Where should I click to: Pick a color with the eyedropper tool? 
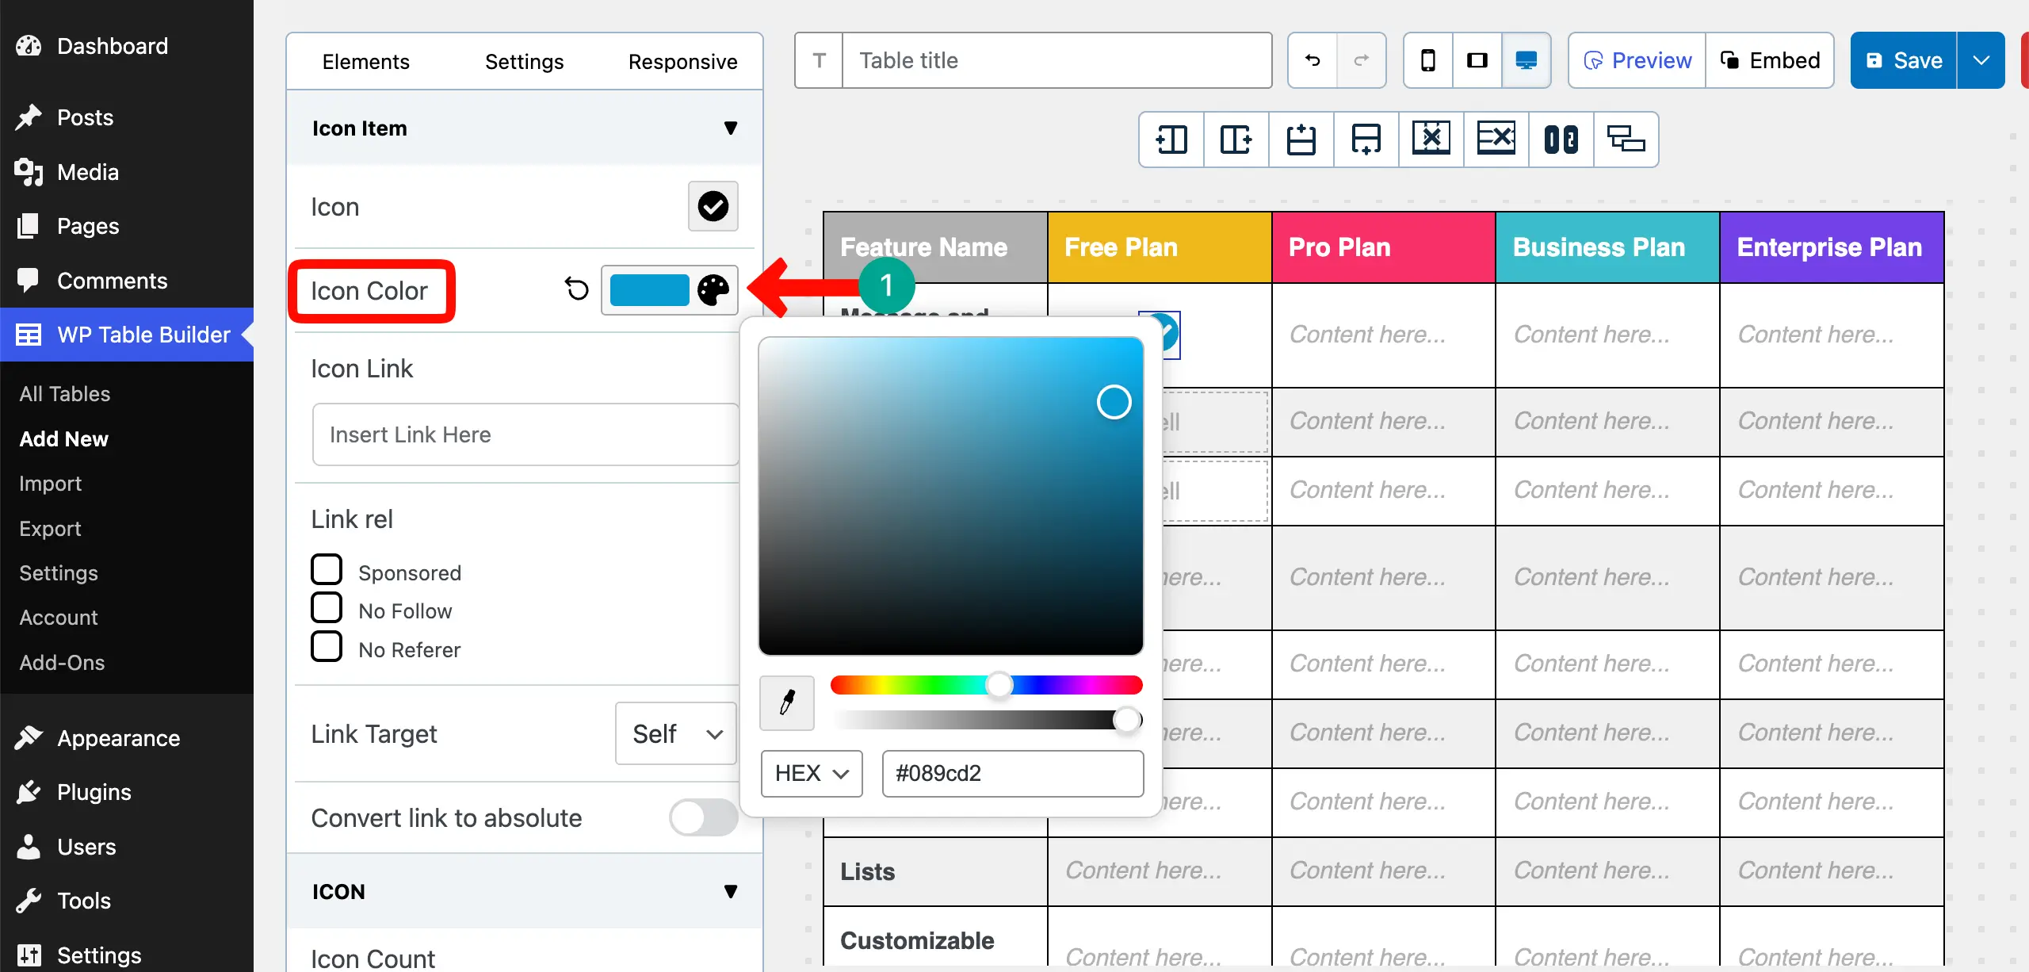pos(786,702)
